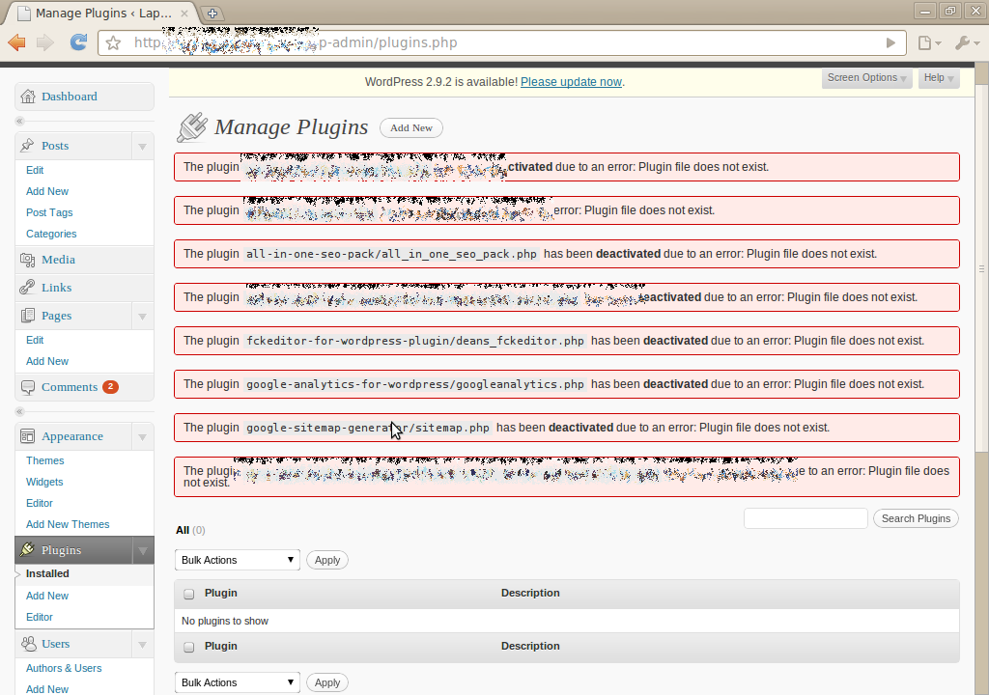Click the google-analytics-for-wordpress plugin path text
989x695 pixels.
(415, 384)
